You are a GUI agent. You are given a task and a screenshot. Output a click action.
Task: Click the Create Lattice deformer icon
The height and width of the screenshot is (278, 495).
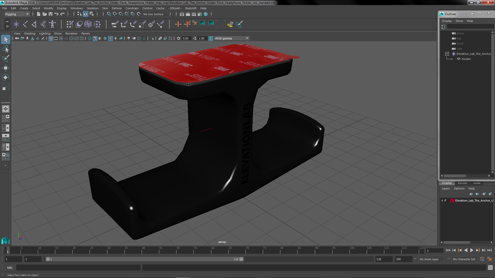tap(88, 24)
